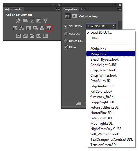Switch to the Info tab
This screenshot has height=151, width=139.
[83, 9]
